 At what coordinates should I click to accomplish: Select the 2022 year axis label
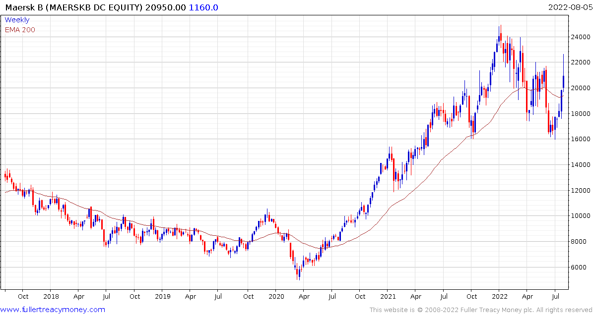pos(499,297)
